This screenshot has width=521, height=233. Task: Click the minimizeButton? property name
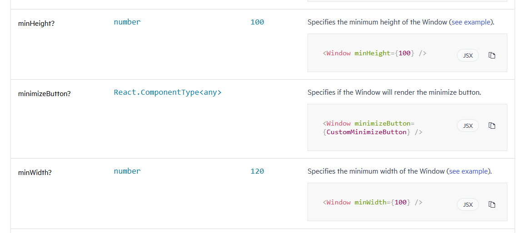click(x=45, y=94)
